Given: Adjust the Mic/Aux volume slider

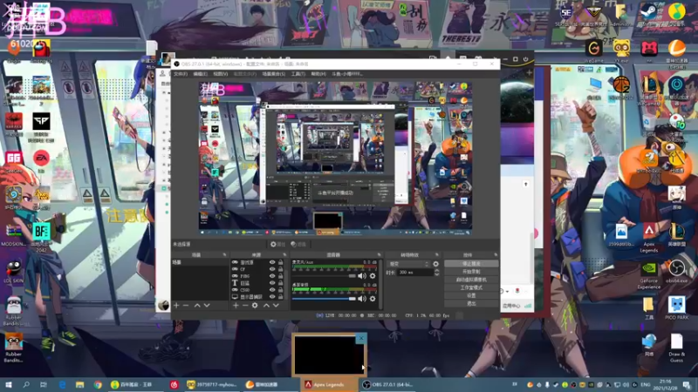Looking at the screenshot, I should click(x=324, y=276).
